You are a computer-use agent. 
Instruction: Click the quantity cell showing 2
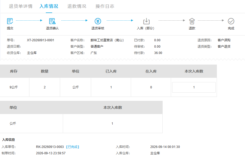pos(45,87)
